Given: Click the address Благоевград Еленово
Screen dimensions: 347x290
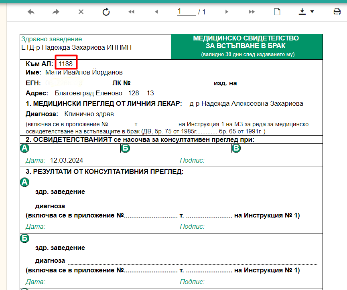Looking at the screenshot, I should click(x=89, y=93).
